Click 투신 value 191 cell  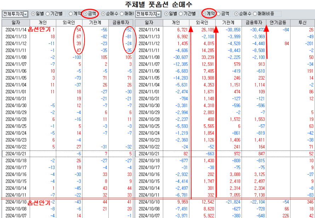click(310, 71)
